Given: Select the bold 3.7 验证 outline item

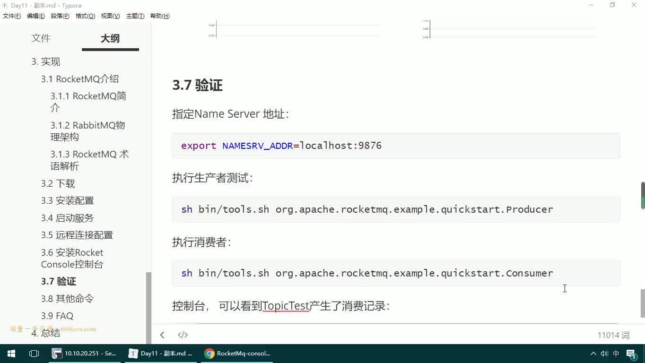Looking at the screenshot, I should tap(59, 281).
